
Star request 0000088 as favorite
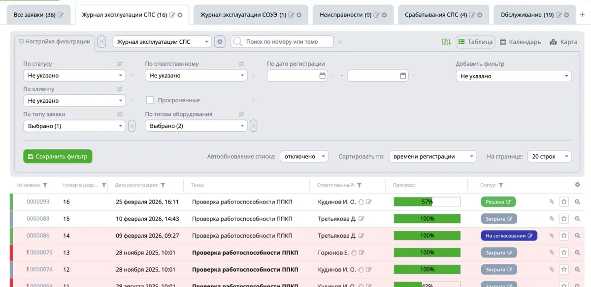[564, 219]
